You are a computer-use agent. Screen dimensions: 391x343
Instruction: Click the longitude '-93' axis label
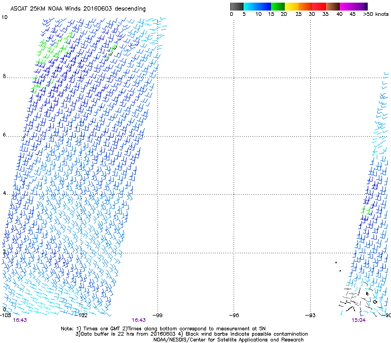pyautogui.click(x=310, y=316)
